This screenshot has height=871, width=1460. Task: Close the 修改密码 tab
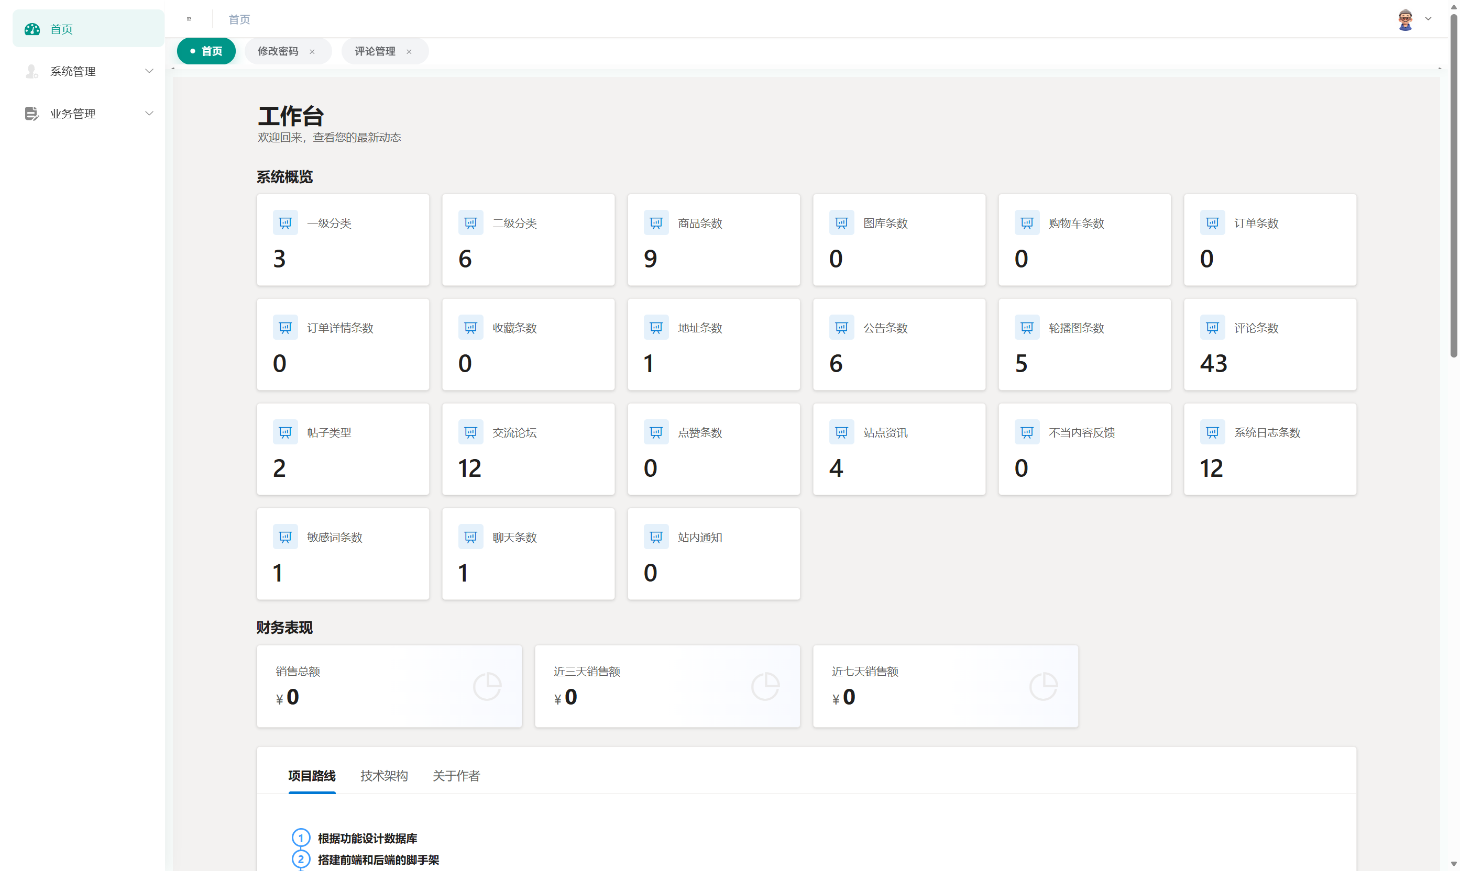point(312,52)
